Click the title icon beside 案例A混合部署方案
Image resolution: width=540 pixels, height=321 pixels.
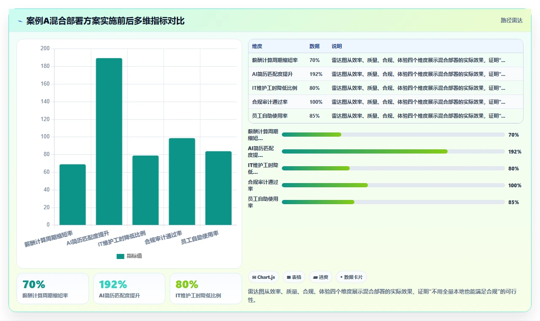click(20, 21)
